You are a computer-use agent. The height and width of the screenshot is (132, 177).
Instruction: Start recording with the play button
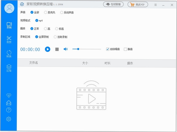(47, 49)
